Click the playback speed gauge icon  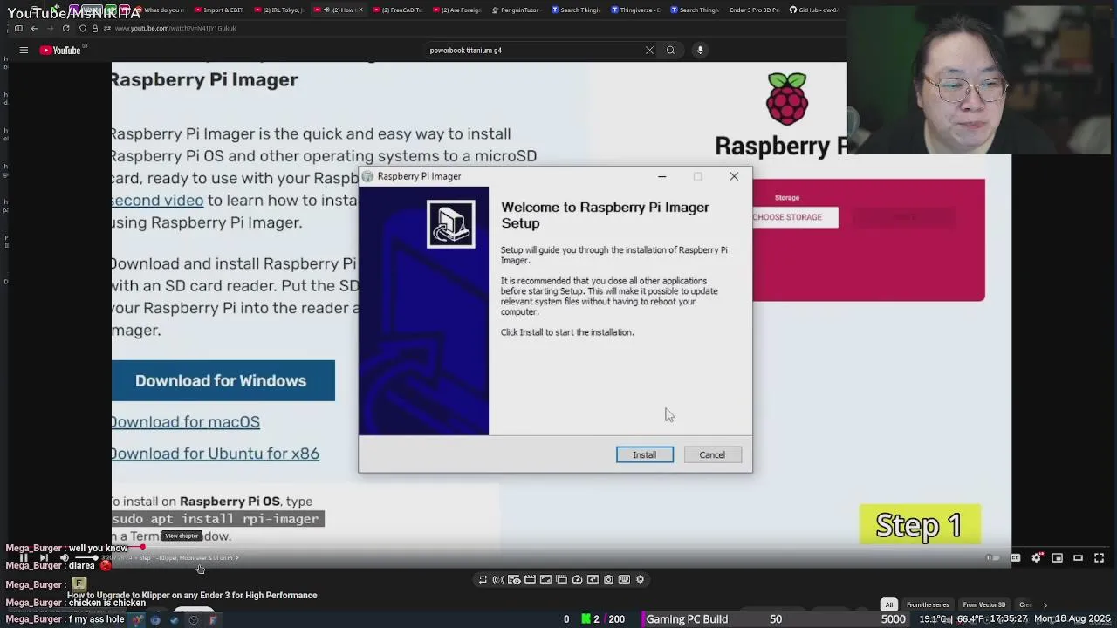tap(577, 579)
